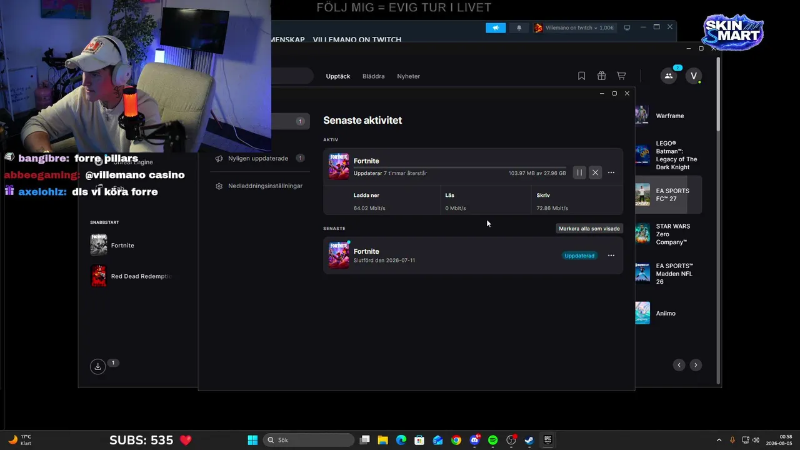The height and width of the screenshot is (450, 800).
Task: Click the Epic store window's vertical scrollbar
Action: pyautogui.click(x=719, y=94)
